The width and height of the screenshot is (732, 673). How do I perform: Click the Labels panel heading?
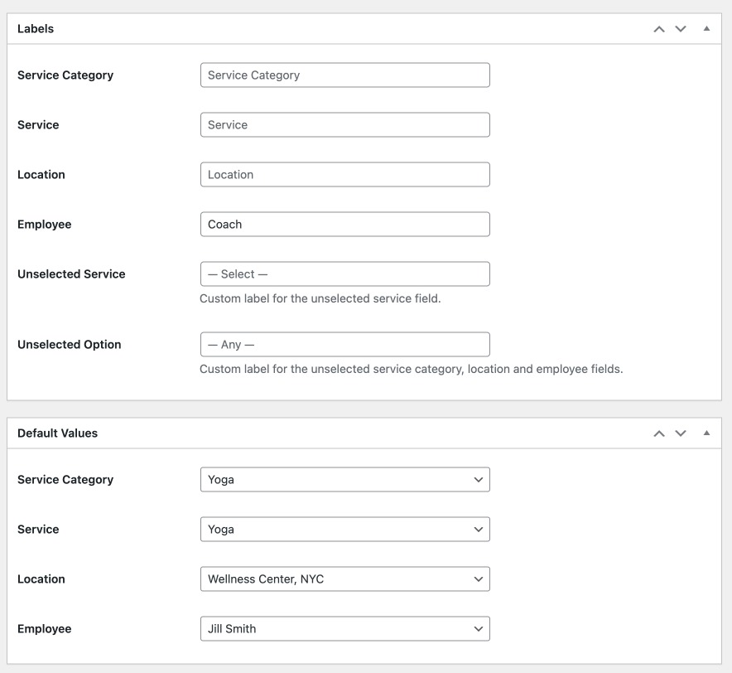tap(36, 29)
